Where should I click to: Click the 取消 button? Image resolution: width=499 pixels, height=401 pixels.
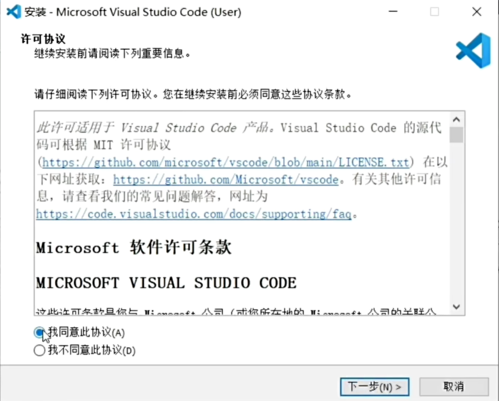point(454,387)
